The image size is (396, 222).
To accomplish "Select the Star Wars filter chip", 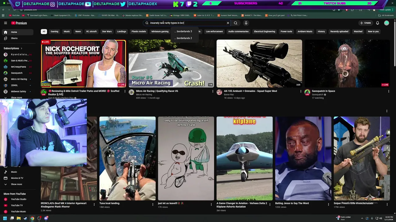I will [107, 31].
